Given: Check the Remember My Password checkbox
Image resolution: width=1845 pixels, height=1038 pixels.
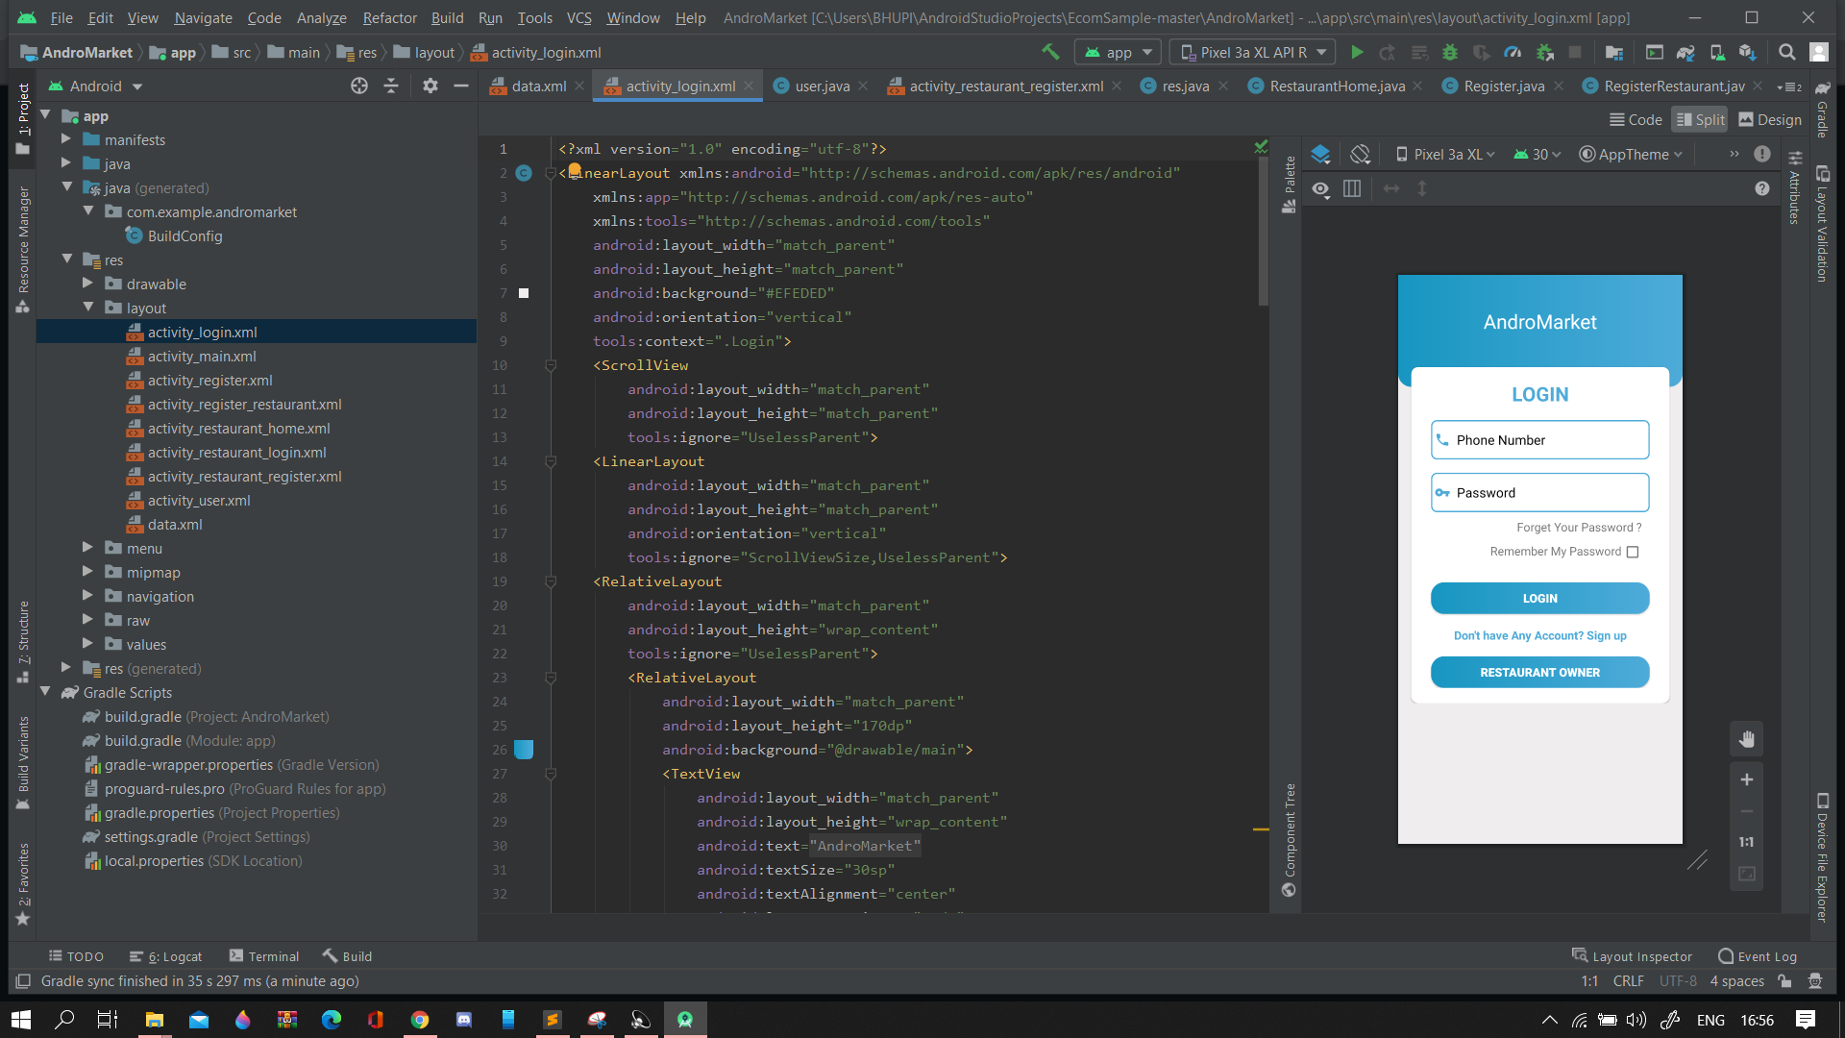Looking at the screenshot, I should [1633, 552].
